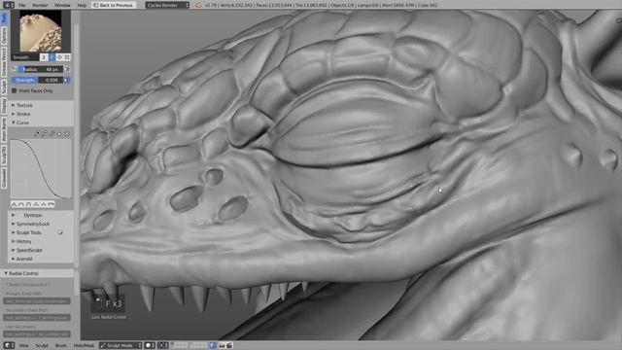Adjust the Strength slider
Image resolution: width=622 pixels, height=350 pixels.
point(37,80)
